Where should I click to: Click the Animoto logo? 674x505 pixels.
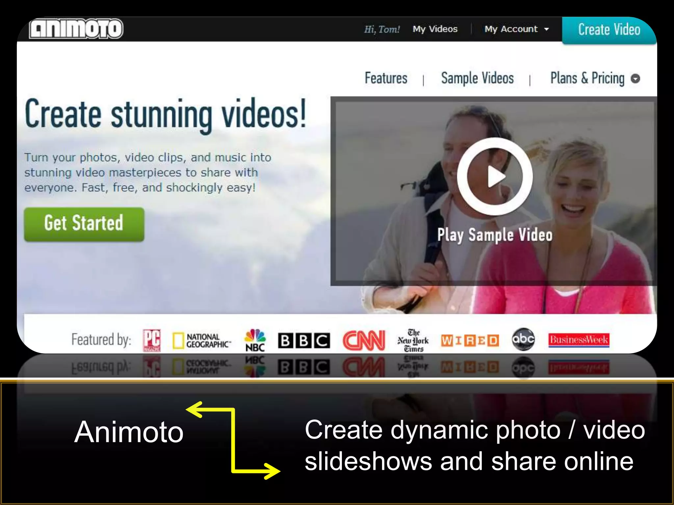pyautogui.click(x=76, y=29)
